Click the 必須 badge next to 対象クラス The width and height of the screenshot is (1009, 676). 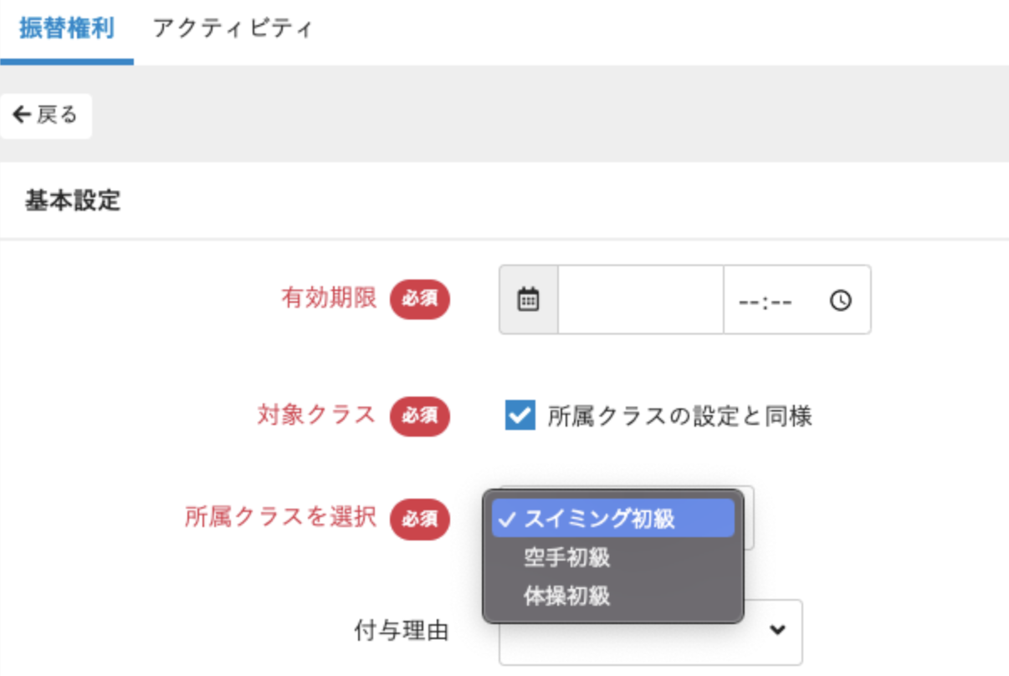pos(420,416)
